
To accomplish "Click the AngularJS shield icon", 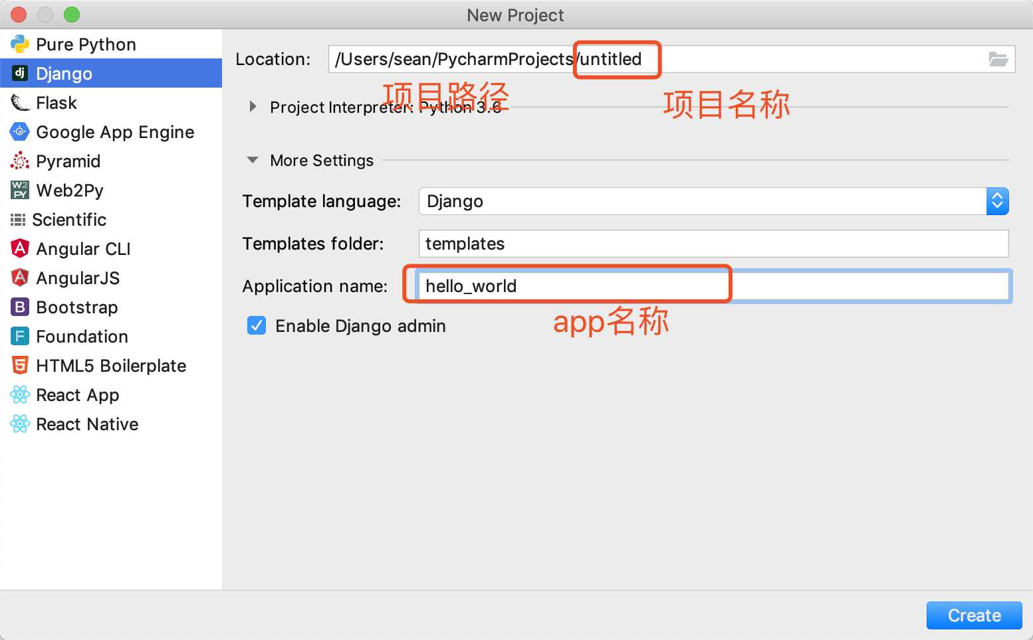I will point(20,278).
